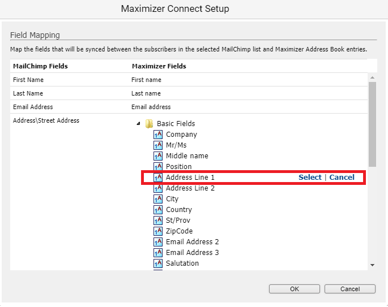Choose the City field

click(x=172, y=199)
